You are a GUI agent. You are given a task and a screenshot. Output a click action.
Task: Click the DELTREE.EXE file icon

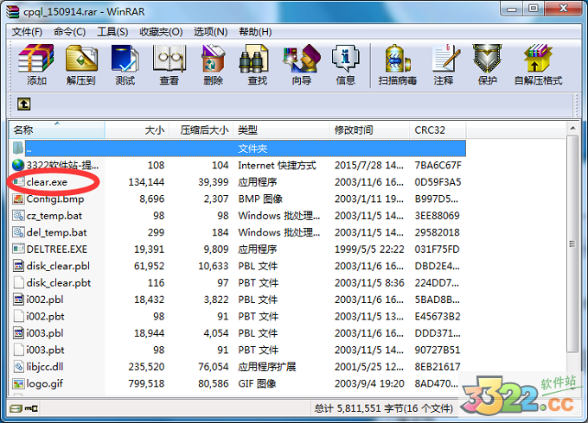click(x=18, y=249)
